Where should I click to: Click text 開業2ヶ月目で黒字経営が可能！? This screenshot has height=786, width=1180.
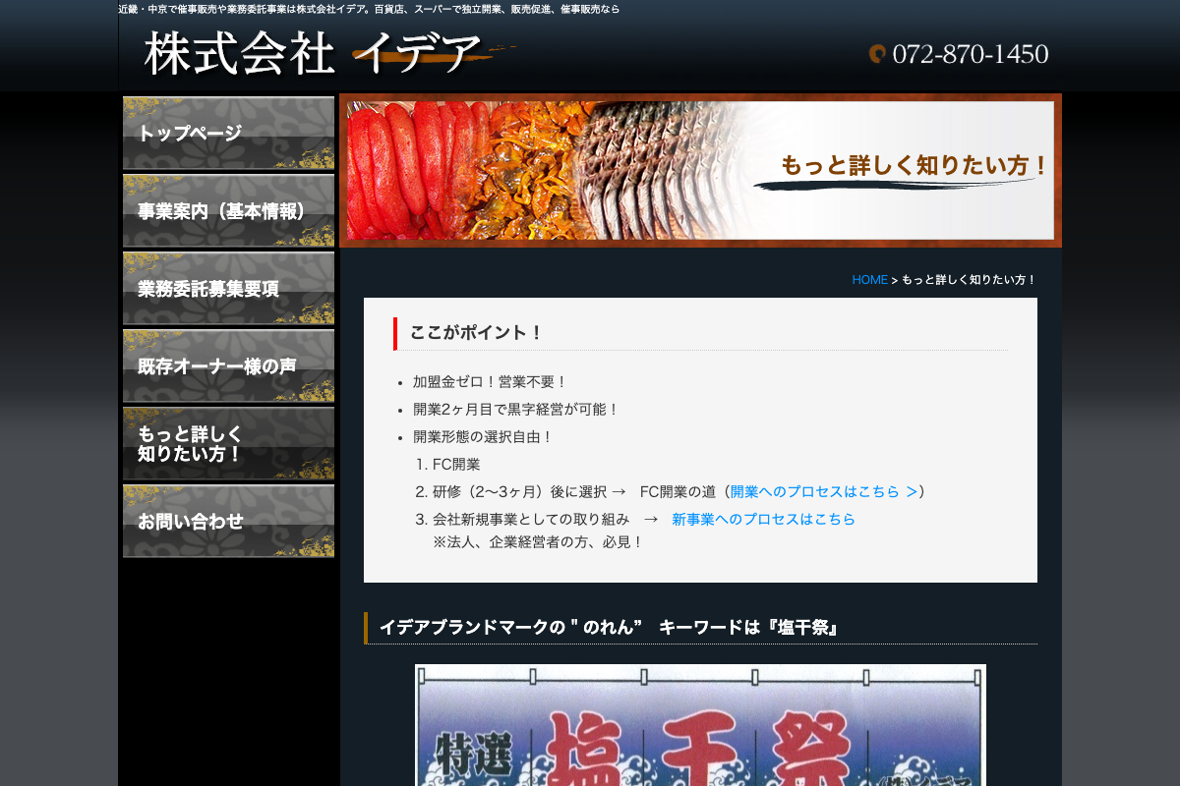click(x=516, y=410)
